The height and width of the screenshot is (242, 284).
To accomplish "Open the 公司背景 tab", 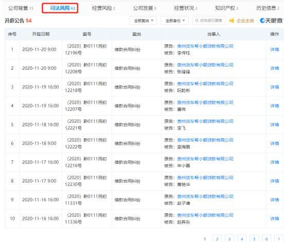I will [21, 8].
